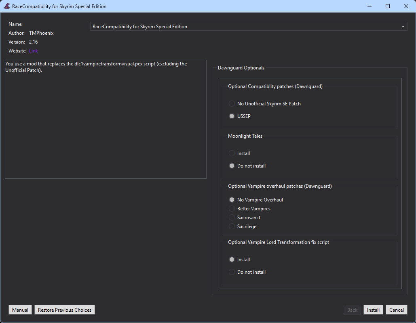Close the installer window
The width and height of the screenshot is (416, 323).
[x=406, y=6]
